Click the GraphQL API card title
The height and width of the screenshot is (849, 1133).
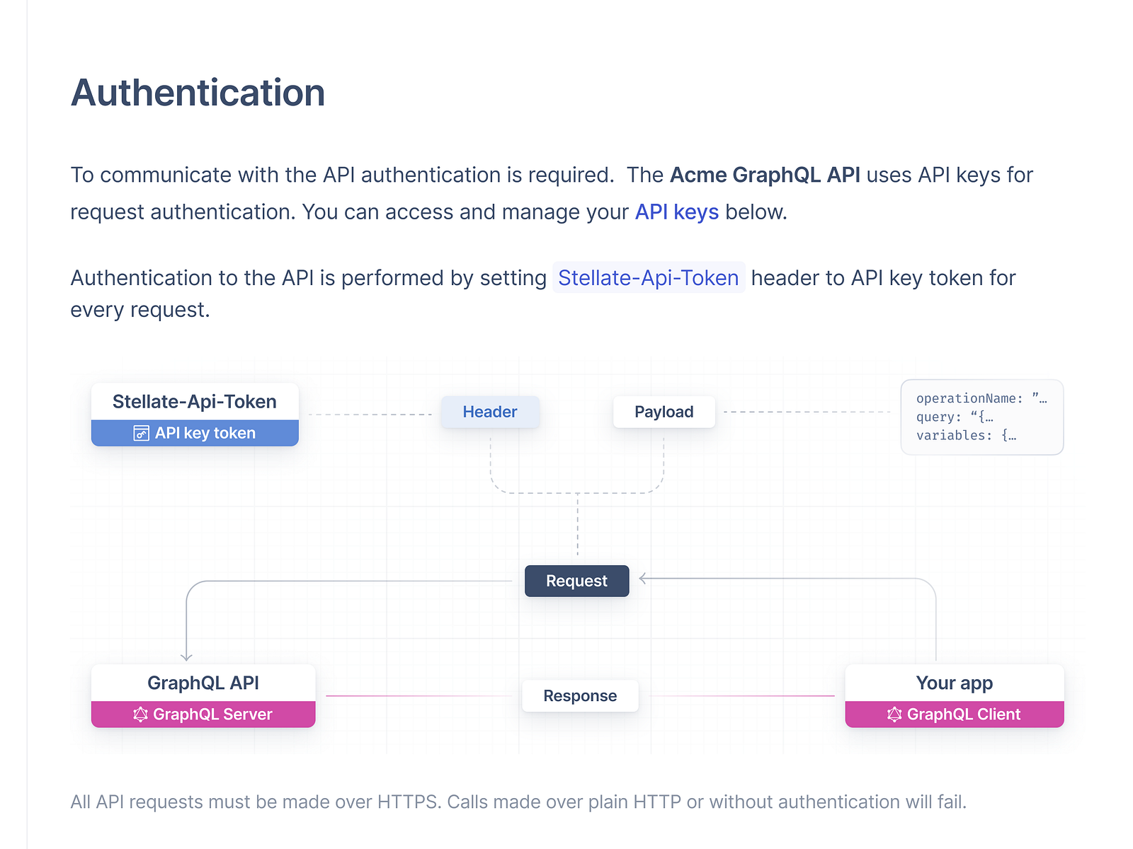[203, 683]
